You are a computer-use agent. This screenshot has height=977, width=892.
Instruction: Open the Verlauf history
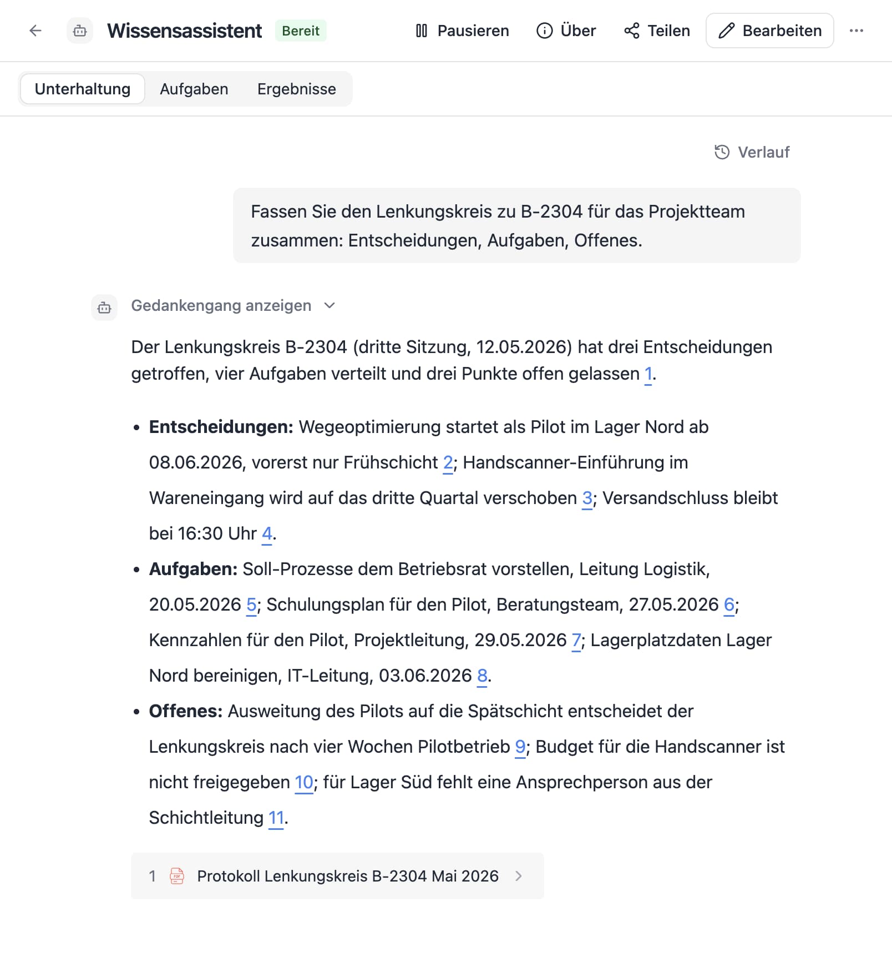(x=752, y=152)
